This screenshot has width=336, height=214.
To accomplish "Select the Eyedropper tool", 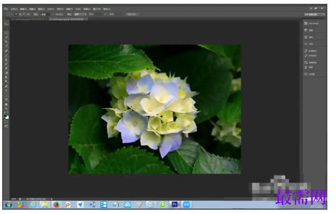I will [x=6, y=46].
